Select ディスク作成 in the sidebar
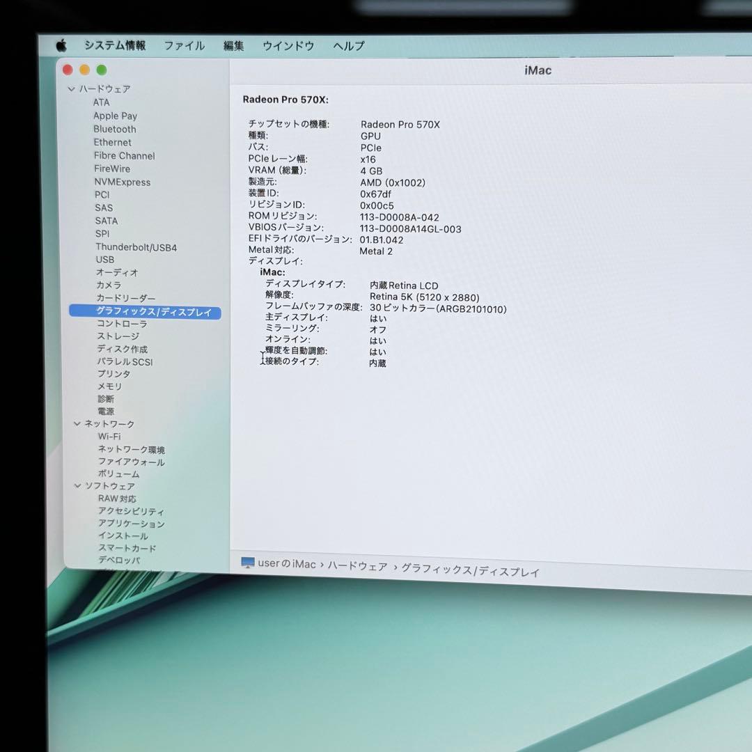 (x=123, y=349)
